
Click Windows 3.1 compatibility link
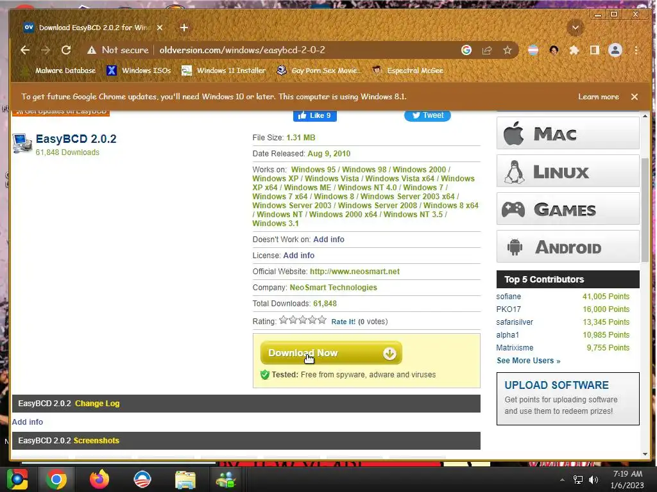coord(275,224)
